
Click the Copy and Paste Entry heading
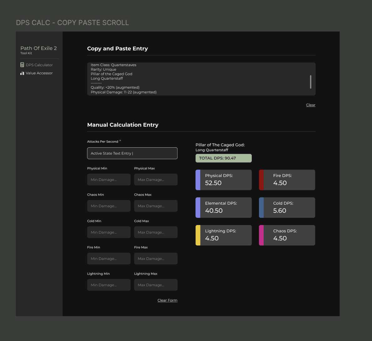tap(117, 49)
